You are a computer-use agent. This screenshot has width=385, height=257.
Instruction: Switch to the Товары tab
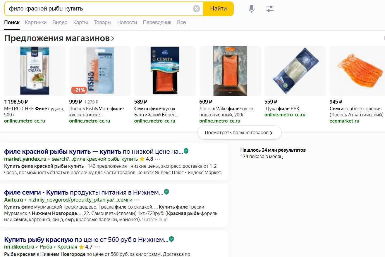(102, 22)
